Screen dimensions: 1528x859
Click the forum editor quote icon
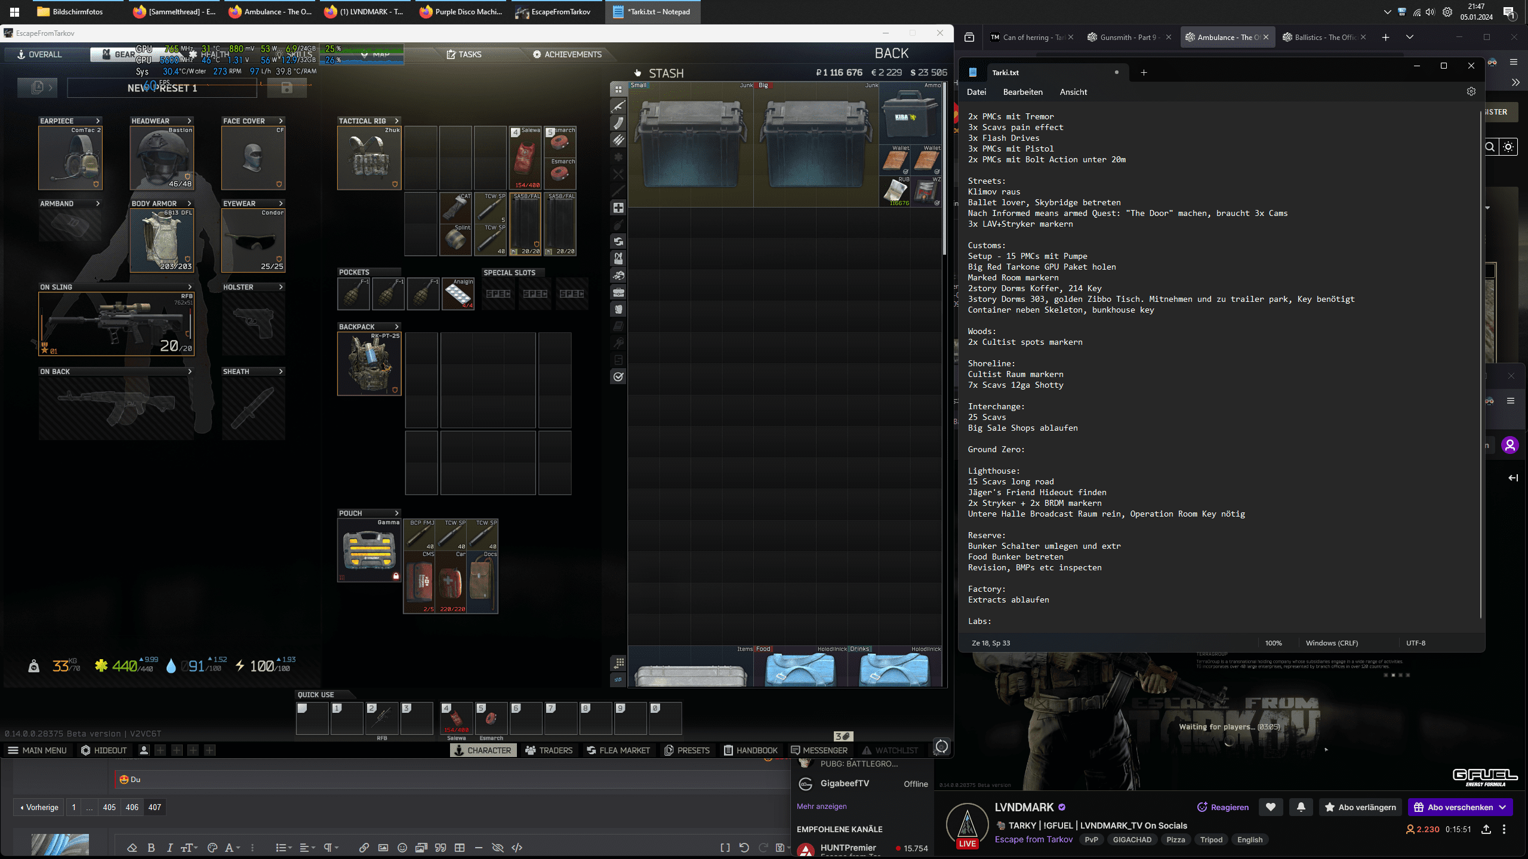tap(440, 847)
